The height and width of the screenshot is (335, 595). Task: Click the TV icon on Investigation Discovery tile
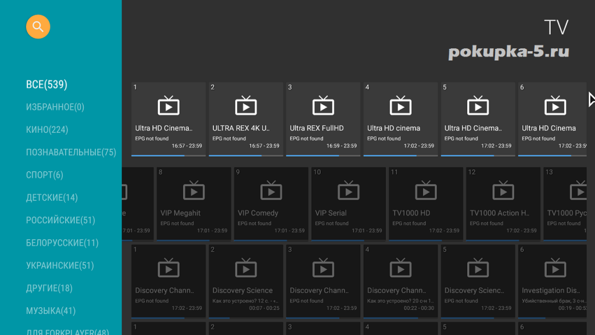[x=555, y=268]
